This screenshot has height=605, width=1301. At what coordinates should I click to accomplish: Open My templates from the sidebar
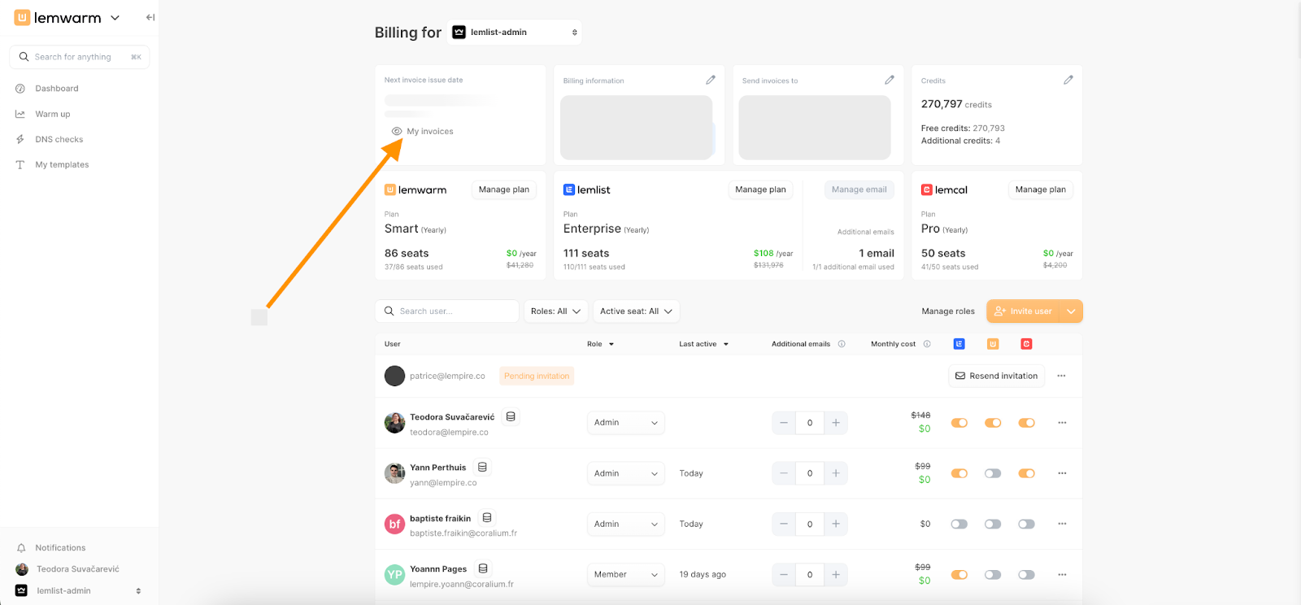[62, 164]
